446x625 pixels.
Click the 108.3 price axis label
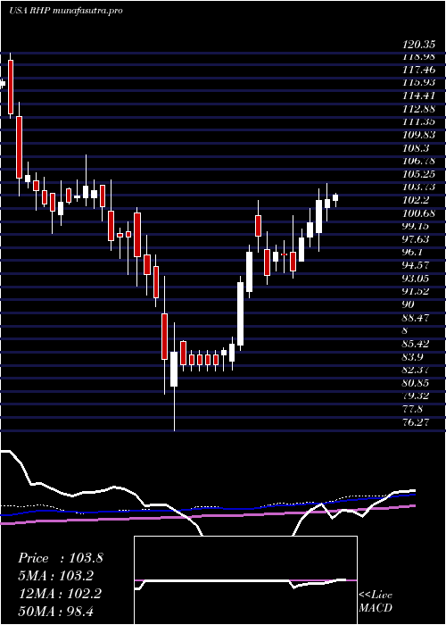click(417, 148)
